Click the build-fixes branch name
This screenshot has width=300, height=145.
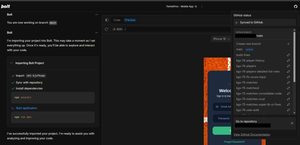pyautogui.click(x=243, y=55)
